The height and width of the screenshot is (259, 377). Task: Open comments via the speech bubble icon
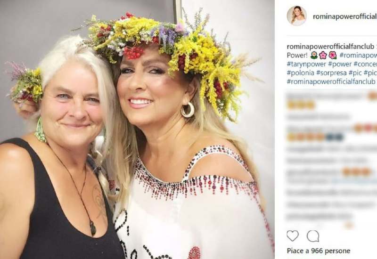[x=312, y=235]
